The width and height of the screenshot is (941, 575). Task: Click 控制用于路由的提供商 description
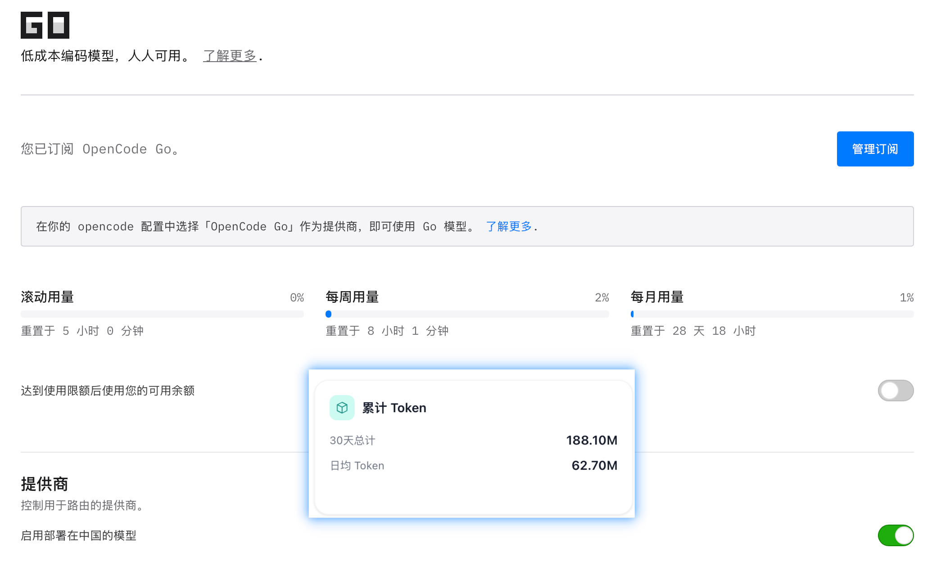[83, 505]
